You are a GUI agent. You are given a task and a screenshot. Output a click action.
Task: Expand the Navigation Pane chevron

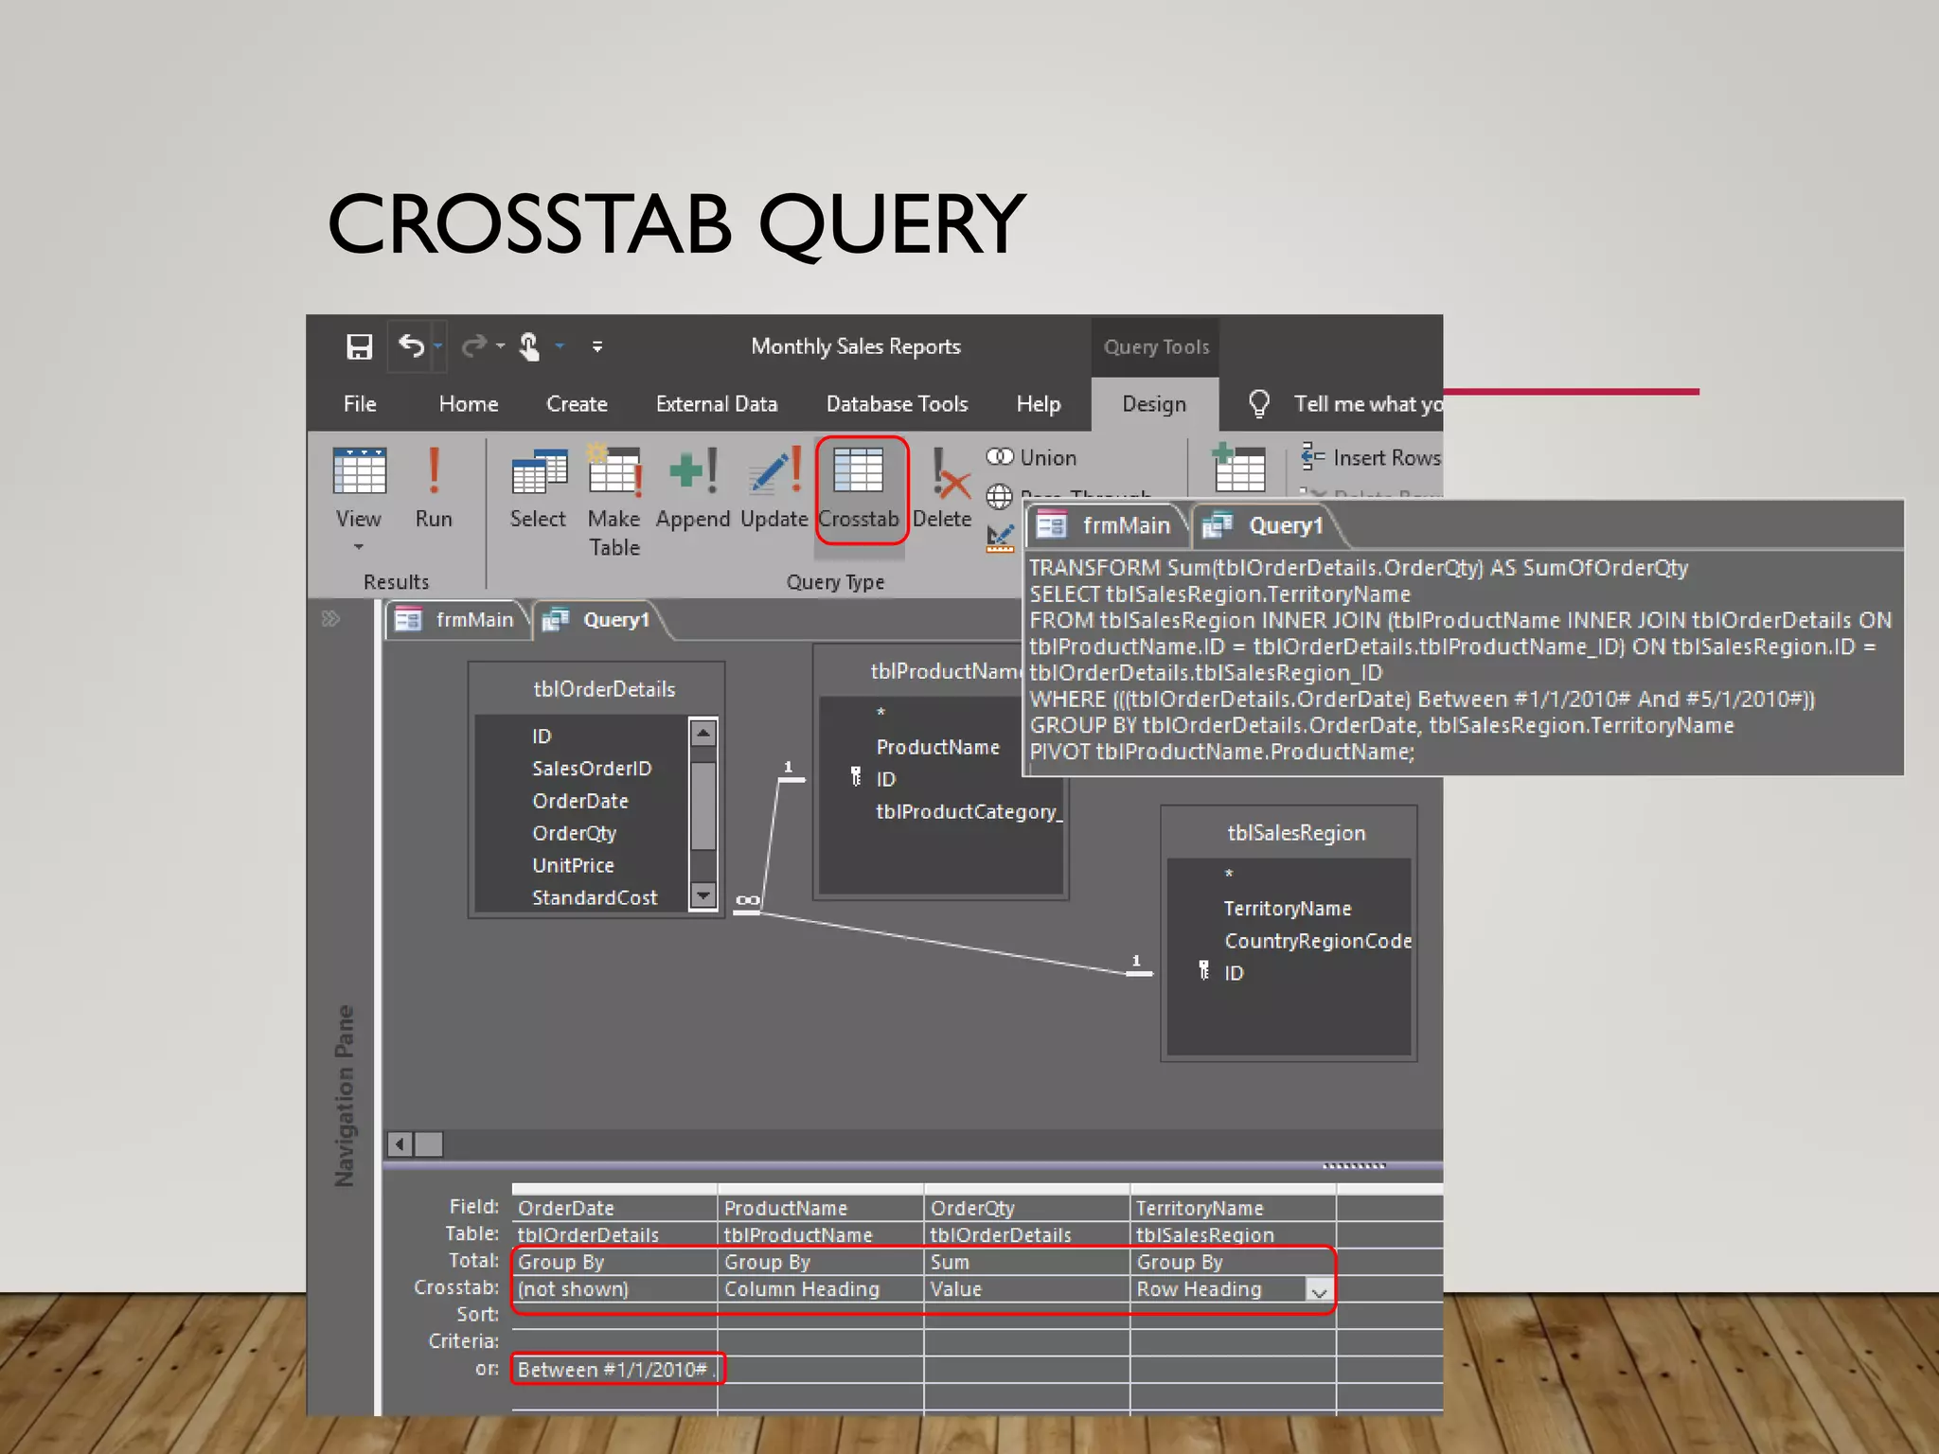pos(330,619)
